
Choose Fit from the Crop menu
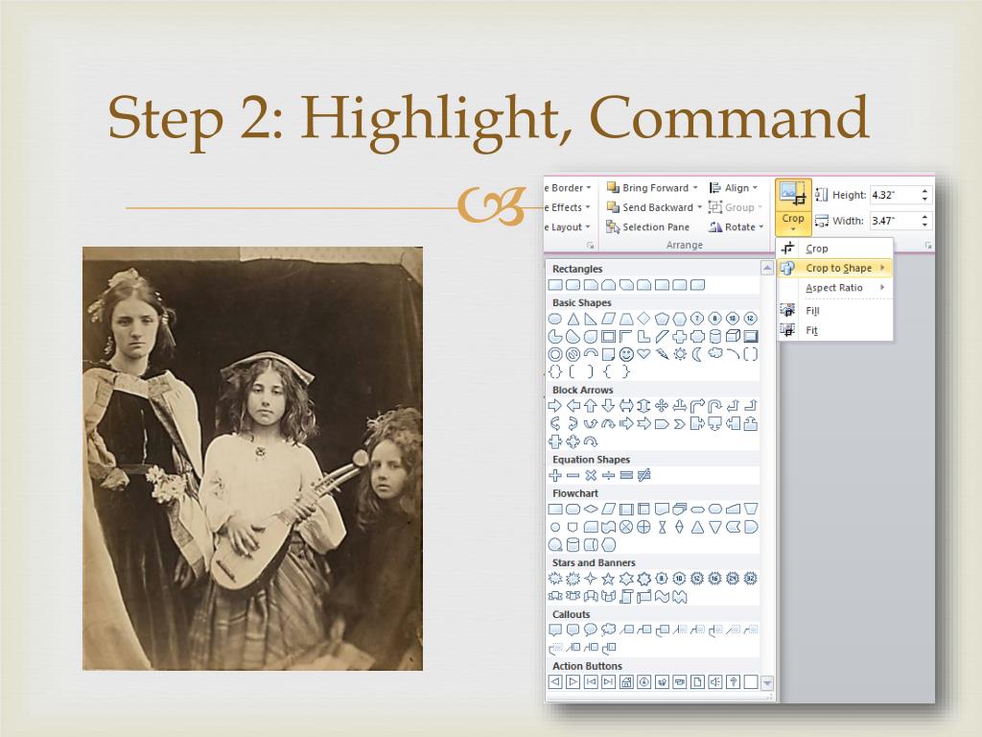811,331
